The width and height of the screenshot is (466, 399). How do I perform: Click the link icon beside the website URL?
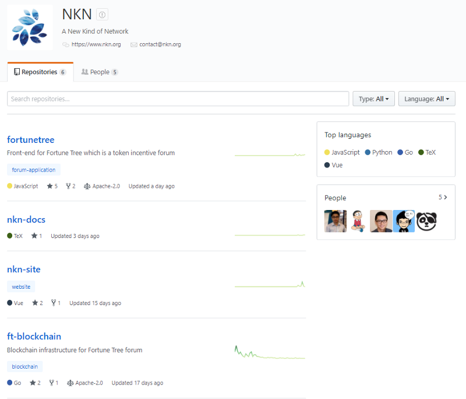pos(66,45)
